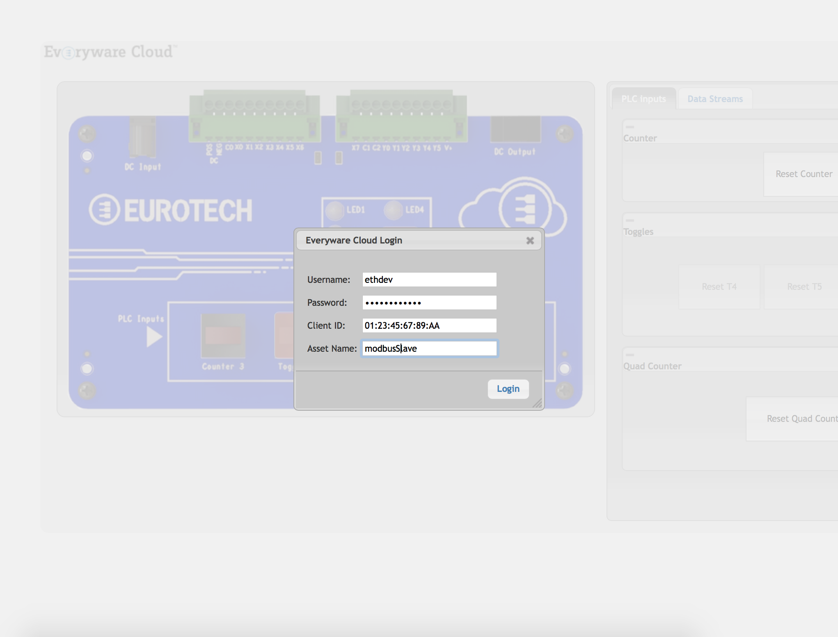
Task: Collapse the Toggles panel
Action: pyautogui.click(x=630, y=221)
